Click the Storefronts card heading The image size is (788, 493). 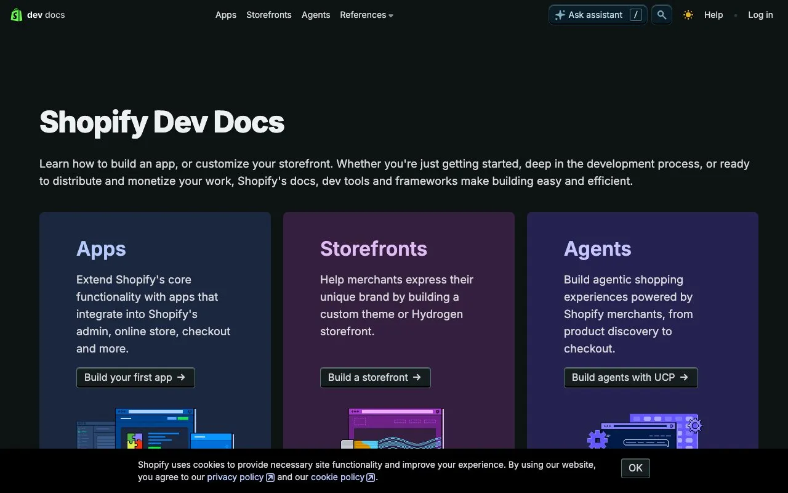tap(374, 249)
